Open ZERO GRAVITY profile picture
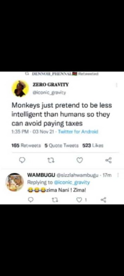124x276 pixels. tap(20, 89)
